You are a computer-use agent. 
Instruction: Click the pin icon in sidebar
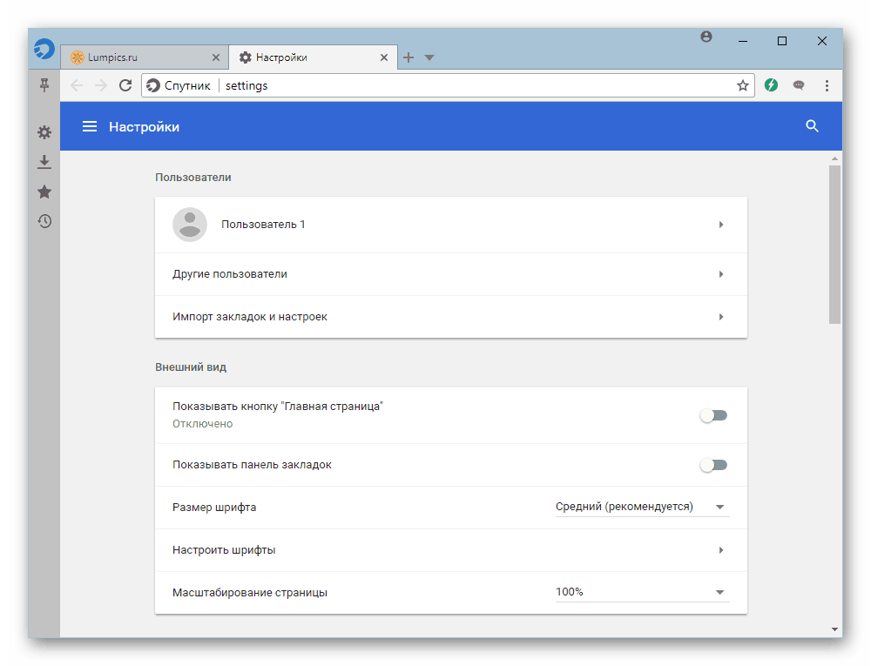coord(44,84)
